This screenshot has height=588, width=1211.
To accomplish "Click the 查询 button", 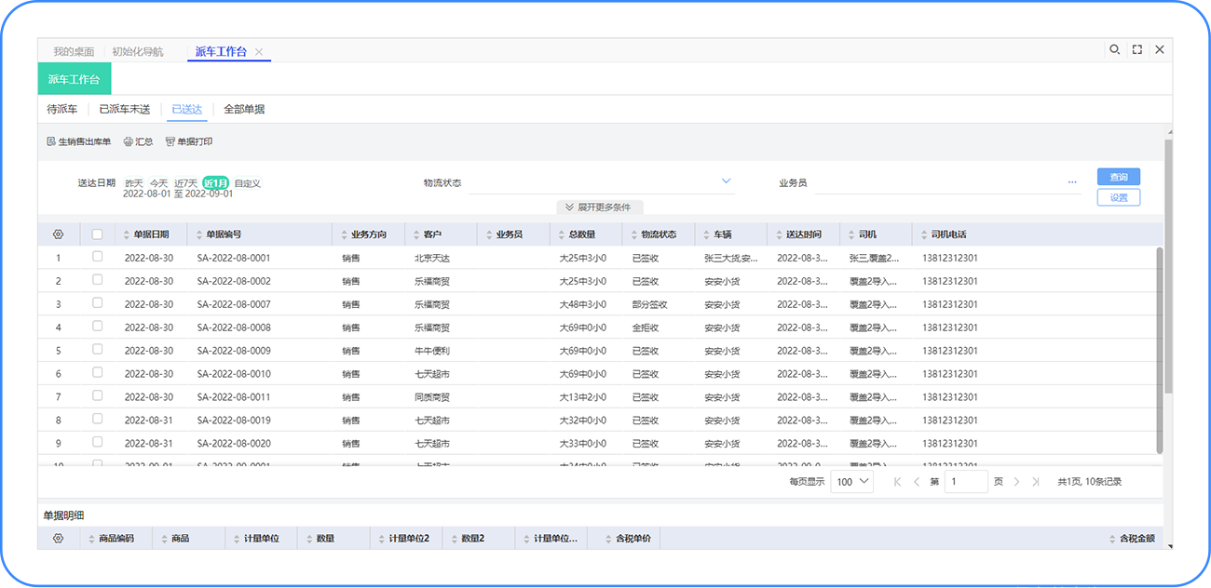I will pos(1118,177).
